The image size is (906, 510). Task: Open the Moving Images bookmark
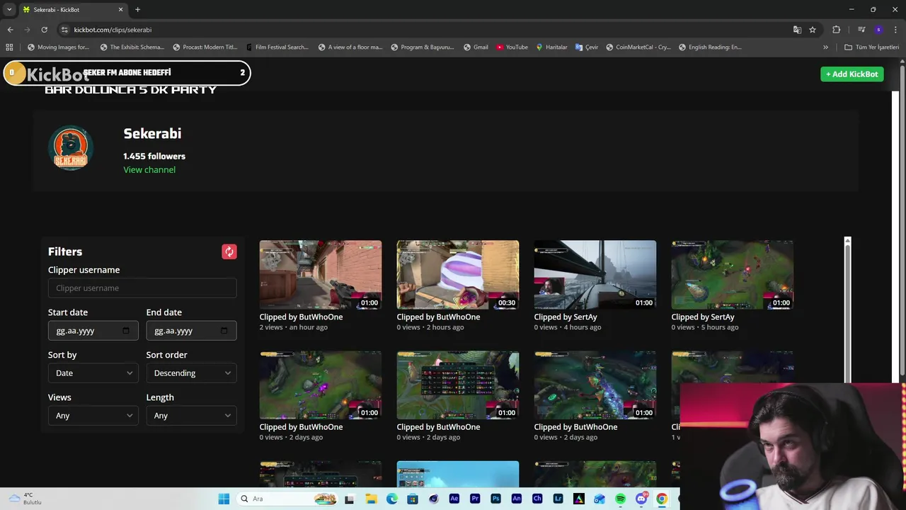[58, 47]
